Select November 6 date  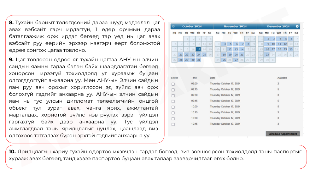(236, 44)
